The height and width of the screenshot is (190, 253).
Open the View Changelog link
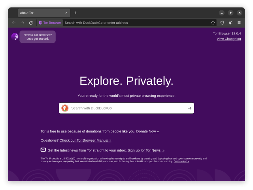pyautogui.click(x=228, y=39)
